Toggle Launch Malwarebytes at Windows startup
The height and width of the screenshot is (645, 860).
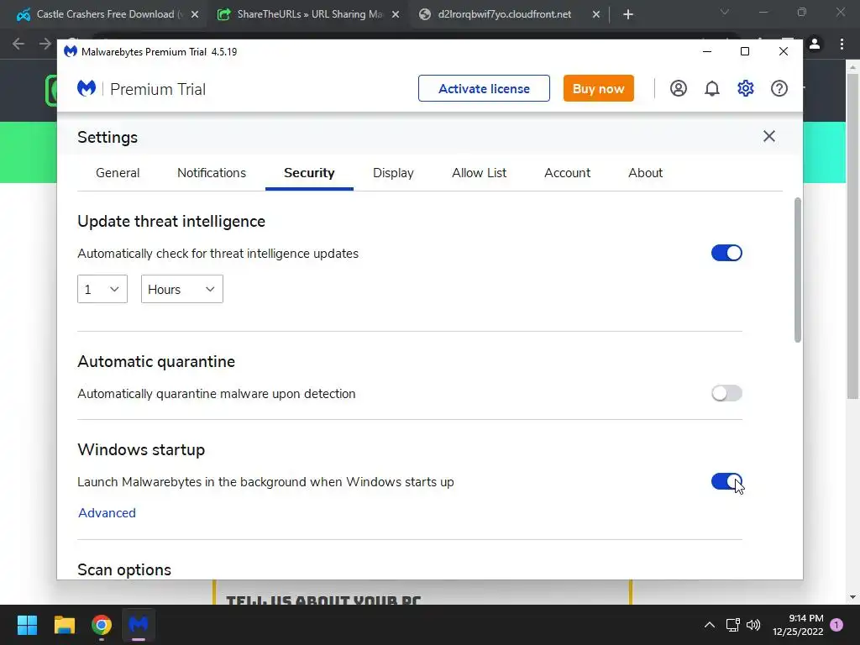click(x=726, y=481)
